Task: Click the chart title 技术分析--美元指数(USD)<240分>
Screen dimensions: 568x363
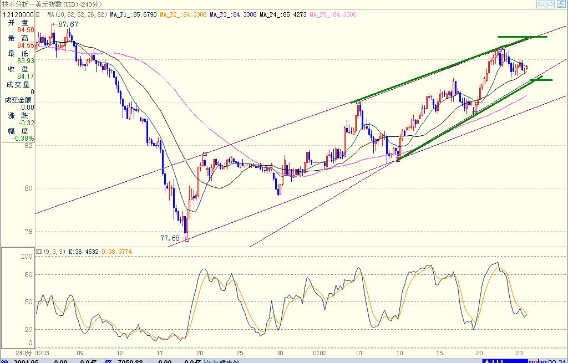Action: pyautogui.click(x=52, y=4)
